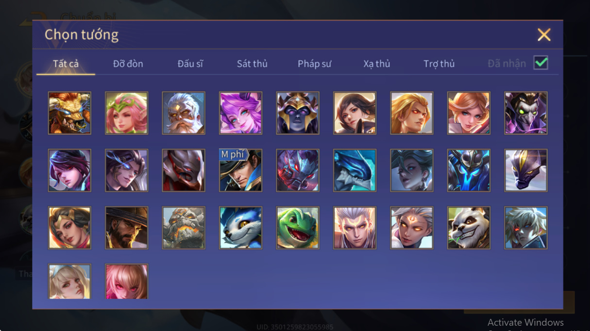This screenshot has width=590, height=331.
Task: Switch to the Đỡ đòn tab
Action: (128, 63)
